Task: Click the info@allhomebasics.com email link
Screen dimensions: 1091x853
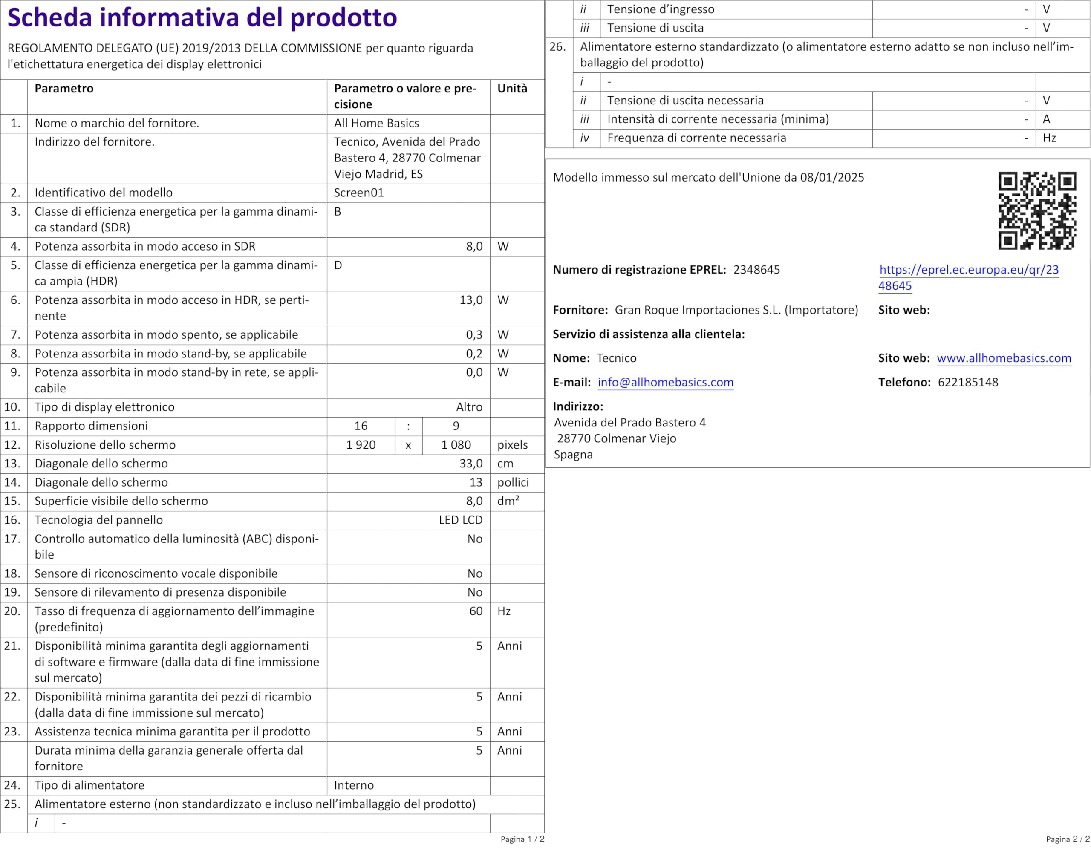Action: click(x=665, y=382)
